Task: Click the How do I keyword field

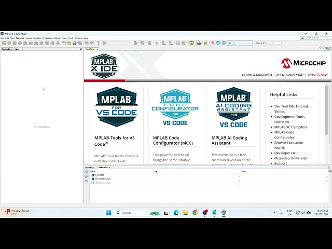Action: click(273, 43)
